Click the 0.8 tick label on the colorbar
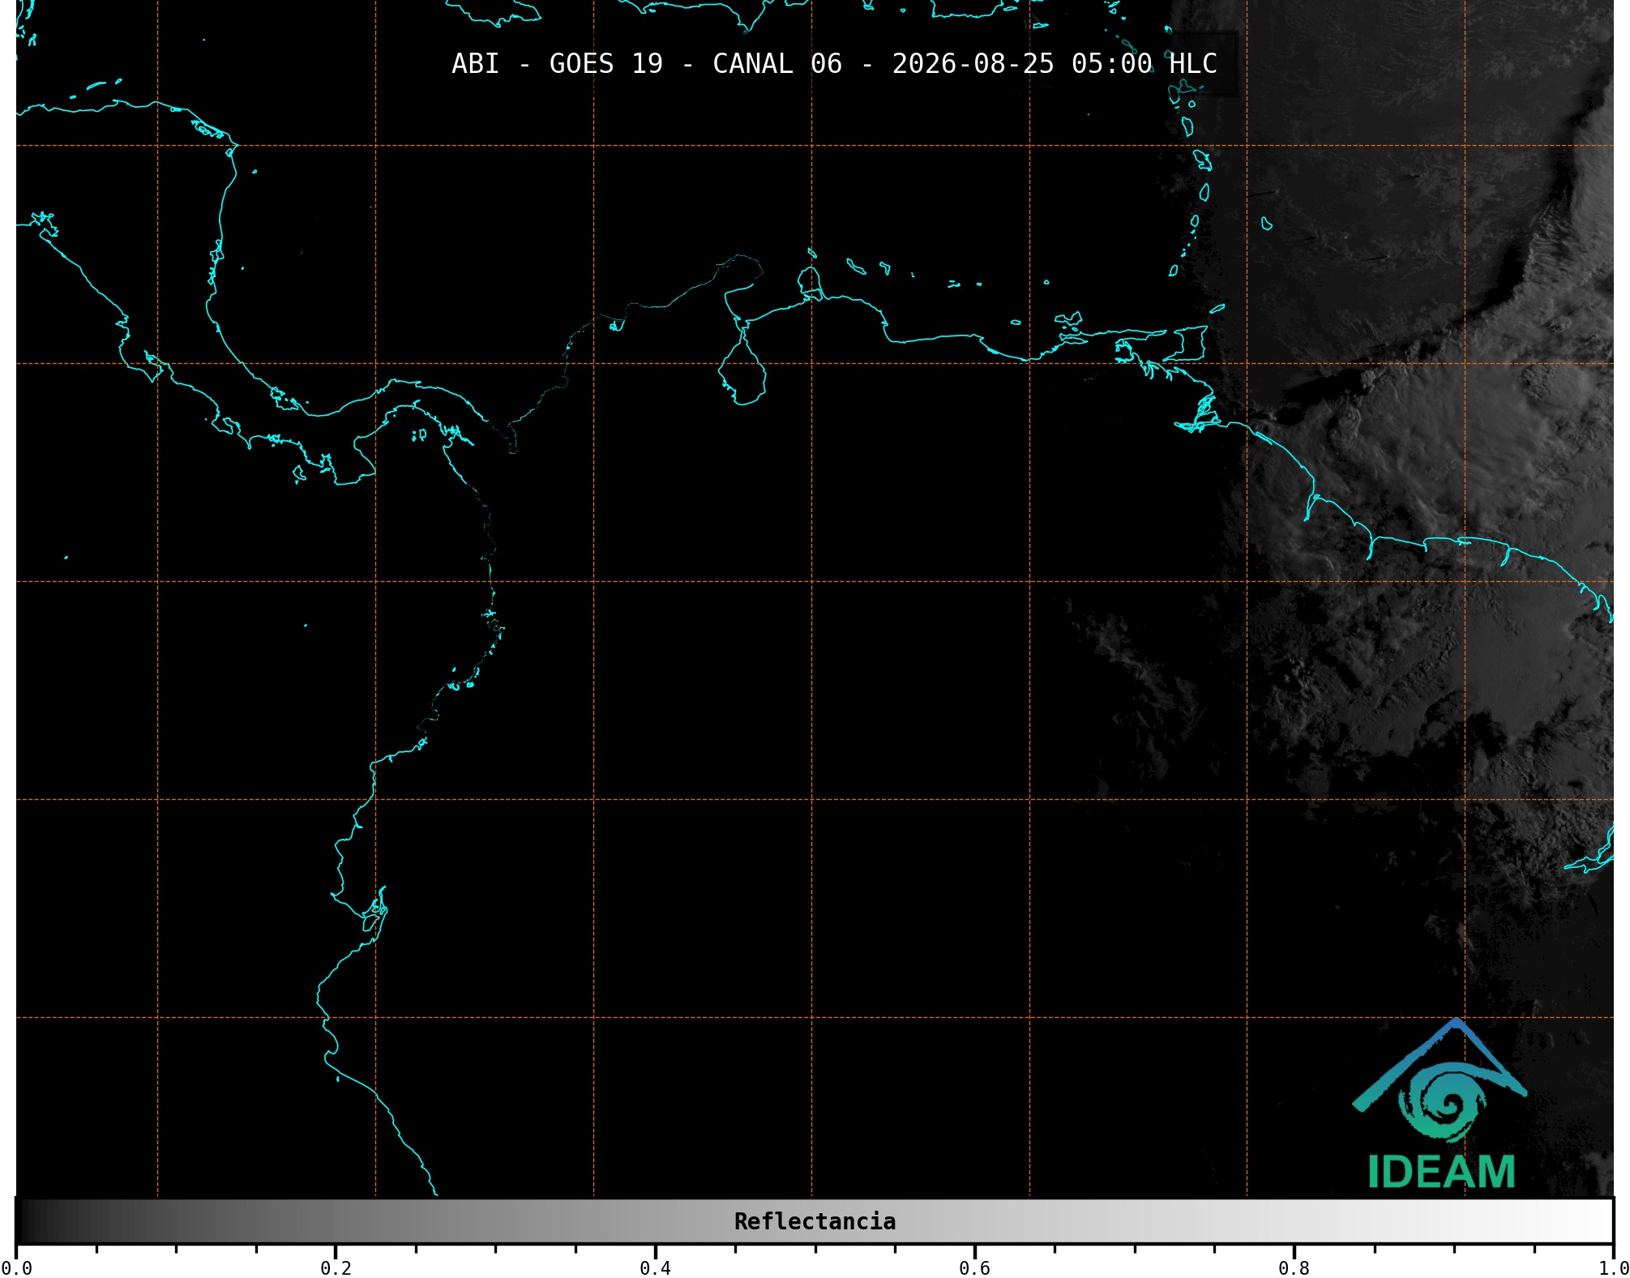 (x=1294, y=1267)
